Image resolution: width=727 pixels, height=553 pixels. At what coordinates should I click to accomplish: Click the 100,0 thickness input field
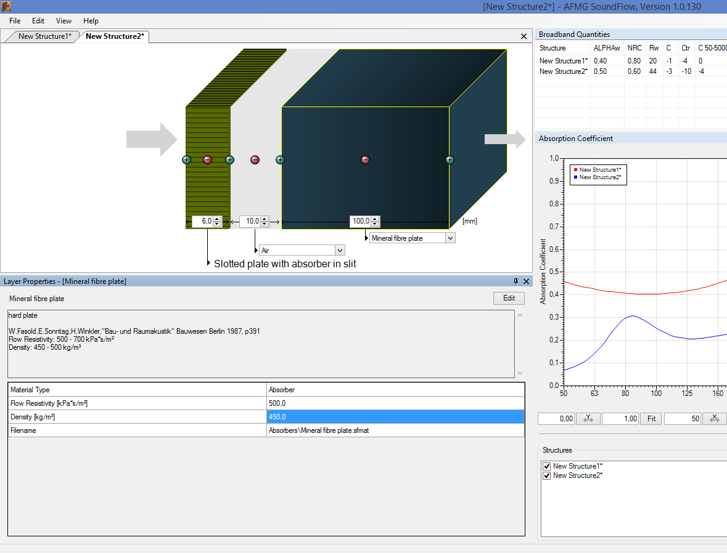[361, 222]
